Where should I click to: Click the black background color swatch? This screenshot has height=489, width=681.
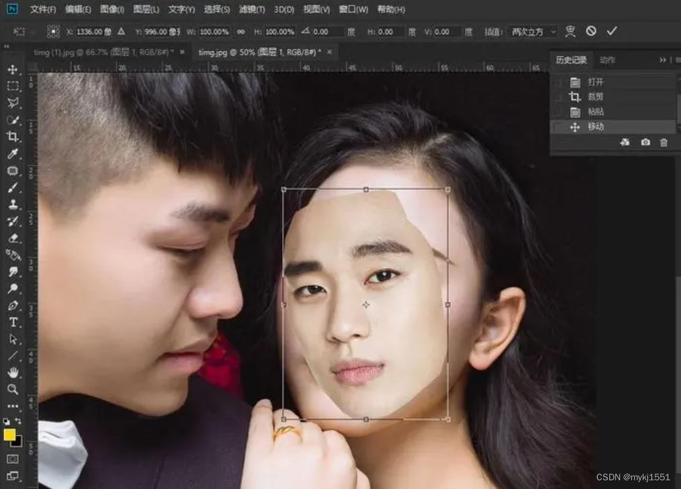pos(17,442)
